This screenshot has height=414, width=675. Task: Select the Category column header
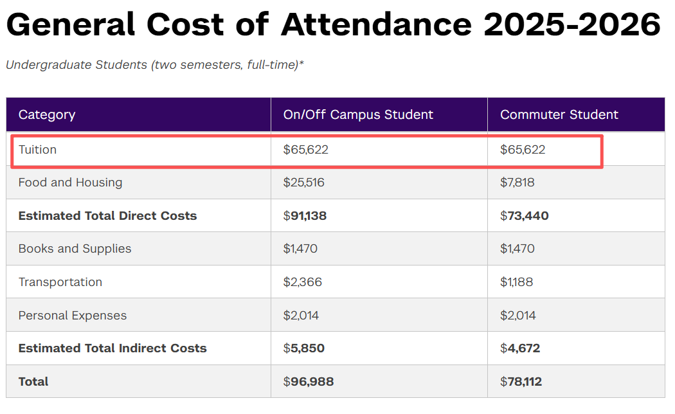click(47, 114)
